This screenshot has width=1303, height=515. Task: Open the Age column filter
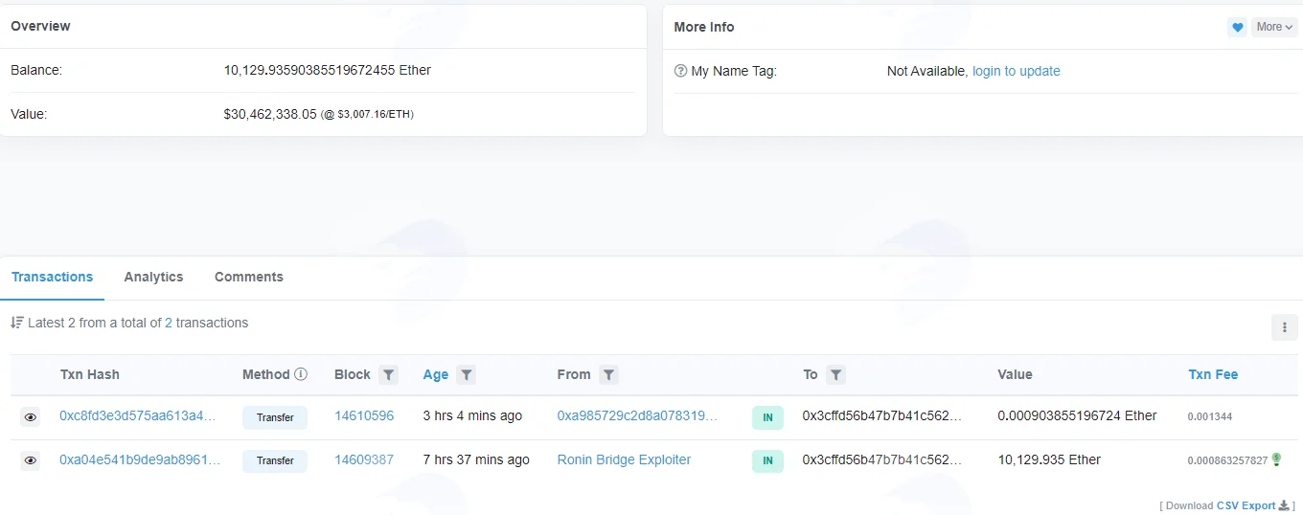[x=466, y=375]
